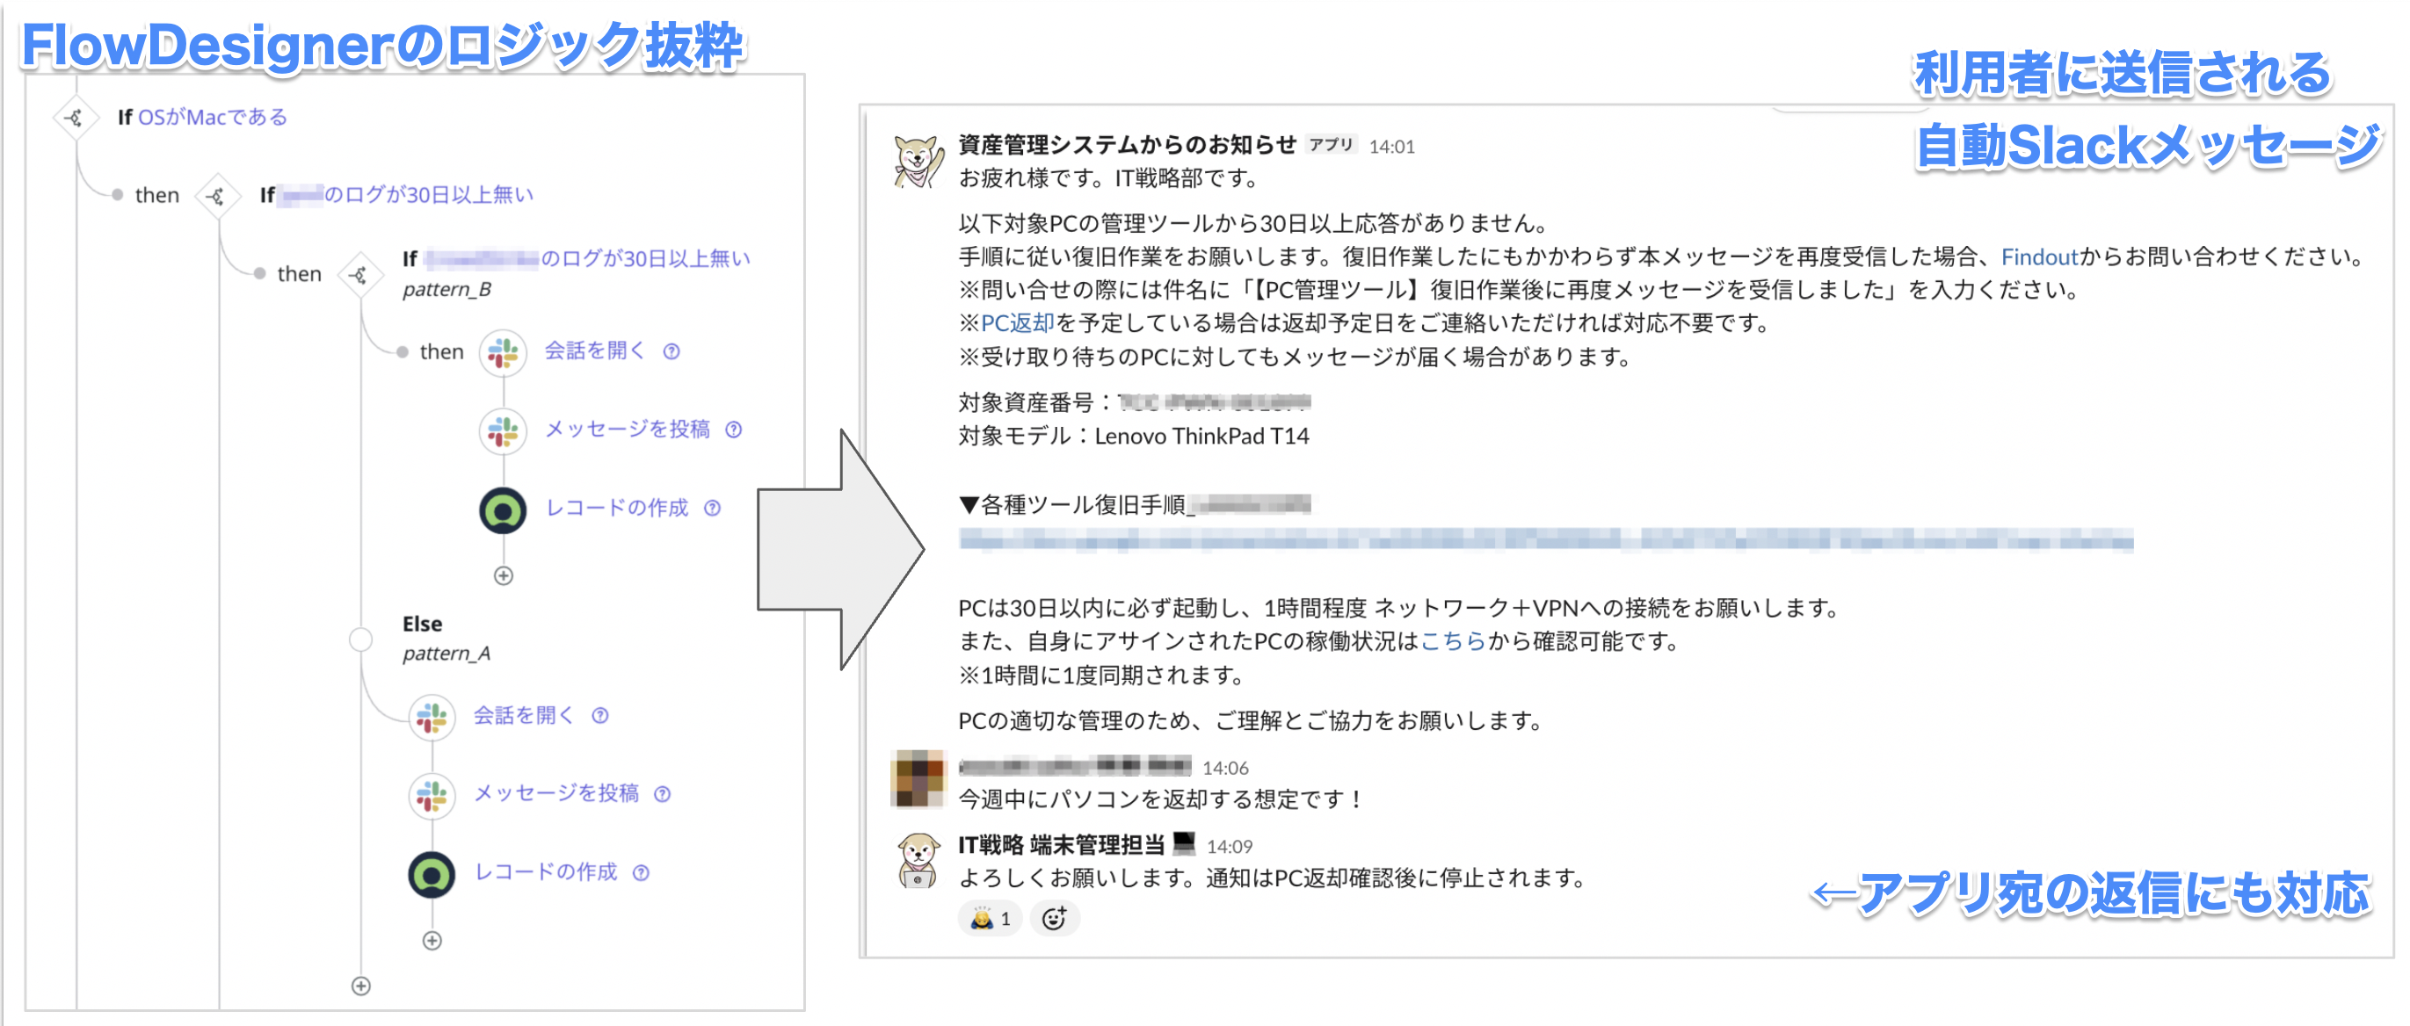Open pattern_A 'メッセージを投稿' action
The image size is (2410, 1026).
coord(556,794)
